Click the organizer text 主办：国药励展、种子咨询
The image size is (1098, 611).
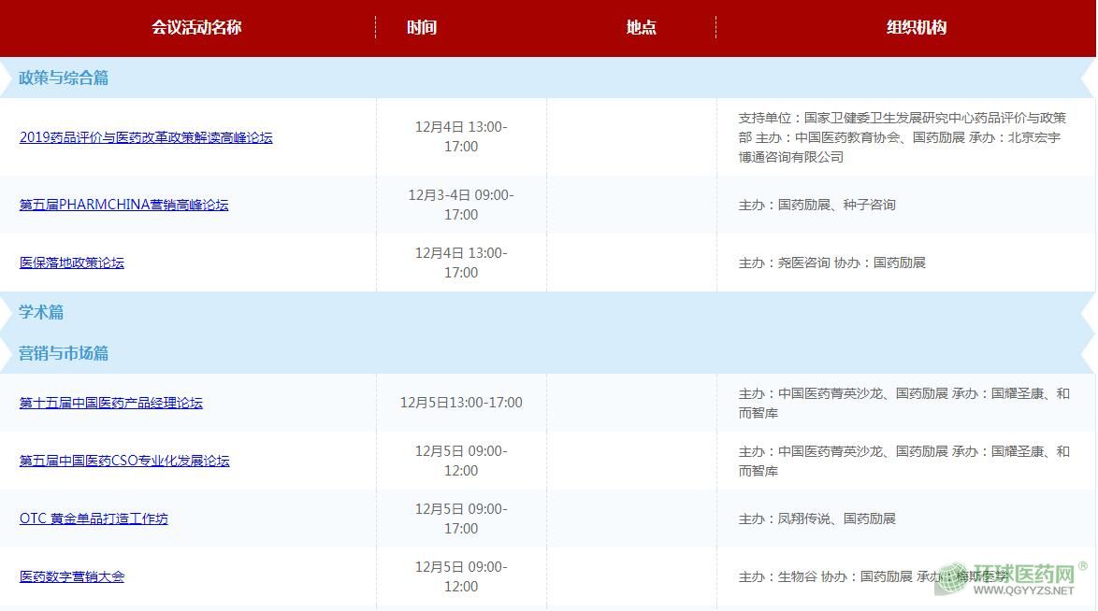pyautogui.click(x=816, y=205)
